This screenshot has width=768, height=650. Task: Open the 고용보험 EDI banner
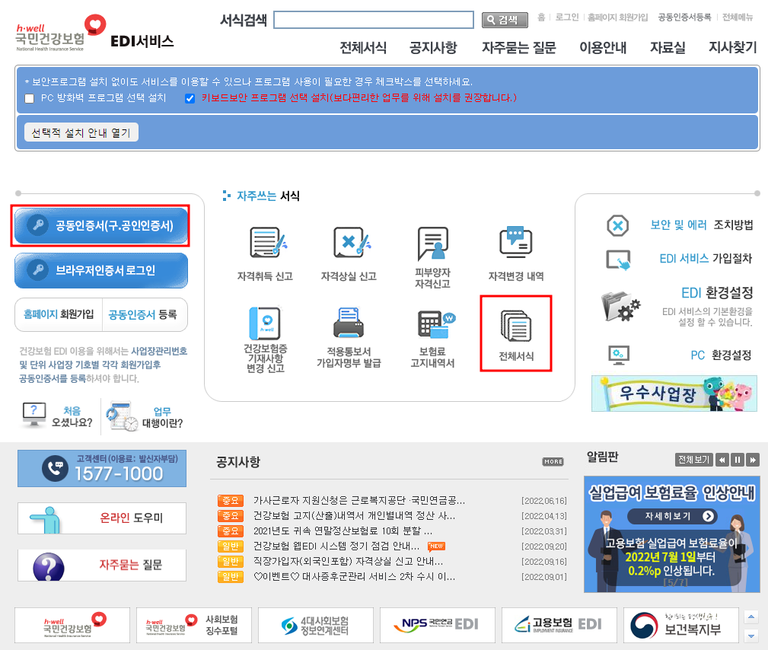coord(559,625)
